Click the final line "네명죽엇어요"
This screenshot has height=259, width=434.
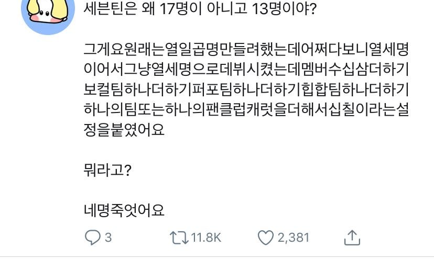(124, 210)
